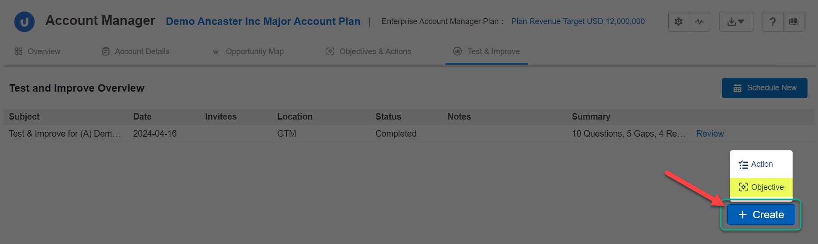This screenshot has width=818, height=244.
Task: Select the Test & Improve for (A) Dem… row
Action: pos(409,134)
